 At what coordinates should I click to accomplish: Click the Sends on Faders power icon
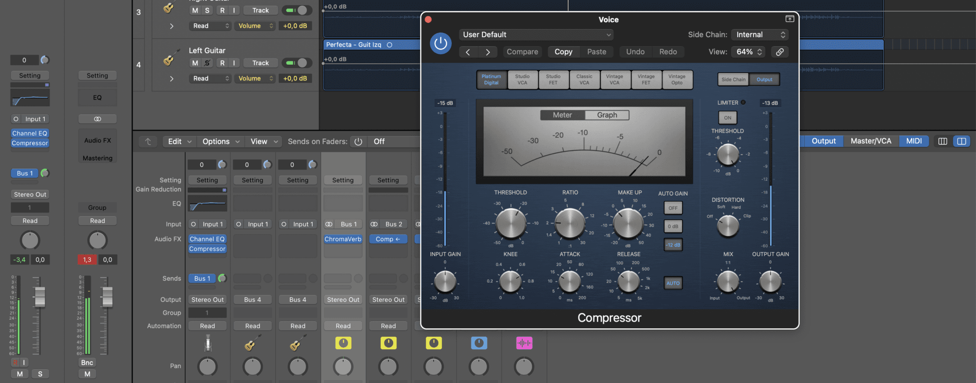pyautogui.click(x=358, y=141)
